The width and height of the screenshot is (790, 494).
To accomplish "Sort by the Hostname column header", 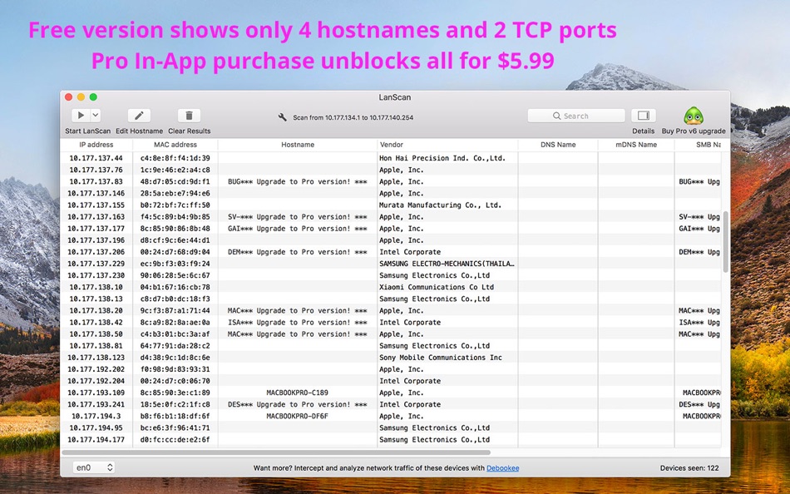I will tap(297, 145).
